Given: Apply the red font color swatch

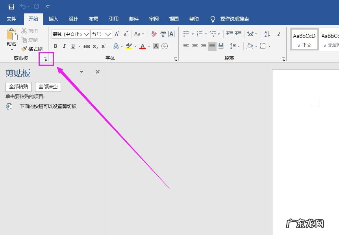Looking at the screenshot, I should point(142,46).
